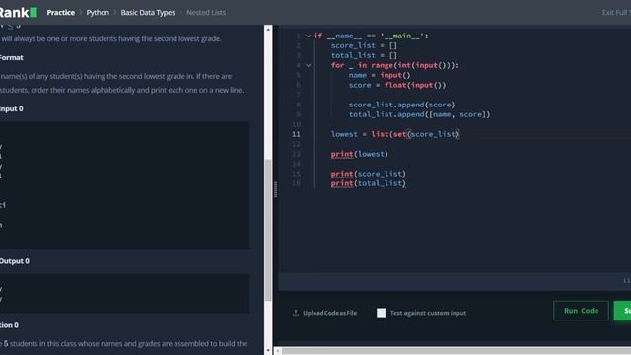This screenshot has width=631, height=355.
Task: Click the scroll up arrow of the problem panel
Action: (x=268, y=29)
